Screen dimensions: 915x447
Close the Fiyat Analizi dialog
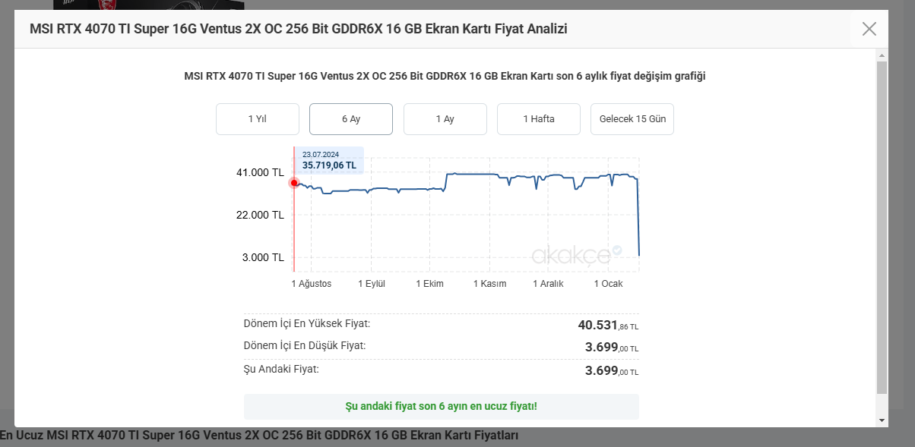(869, 29)
